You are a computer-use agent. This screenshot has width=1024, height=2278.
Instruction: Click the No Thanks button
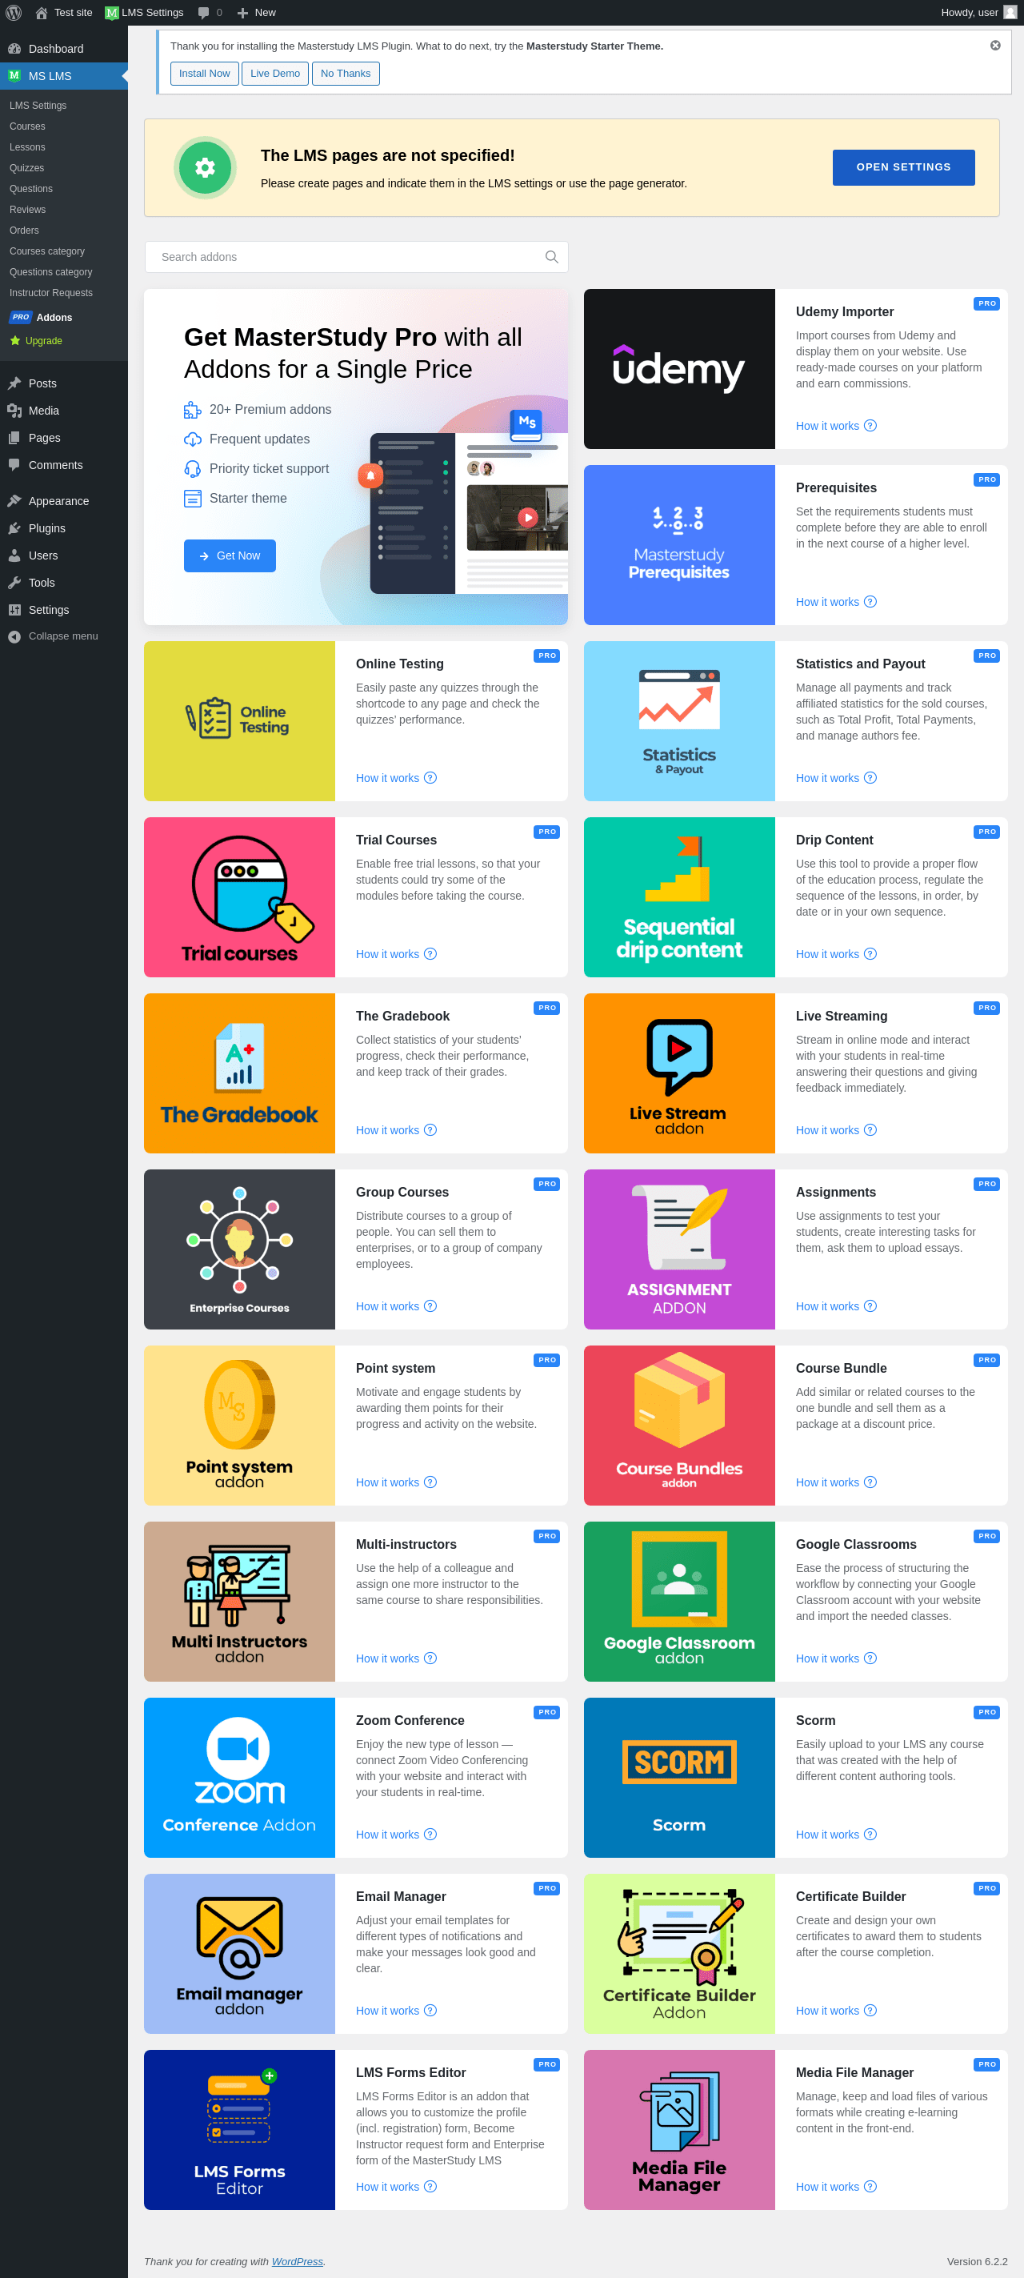(346, 74)
